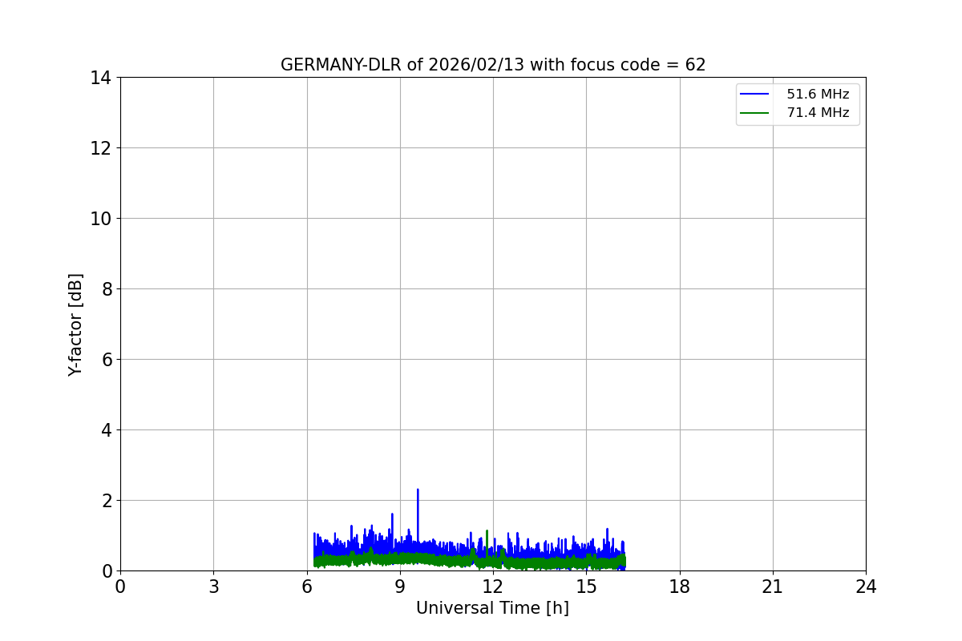Select the 51.6 MHz legend label
The width and height of the screenshot is (962, 641).
818,95
